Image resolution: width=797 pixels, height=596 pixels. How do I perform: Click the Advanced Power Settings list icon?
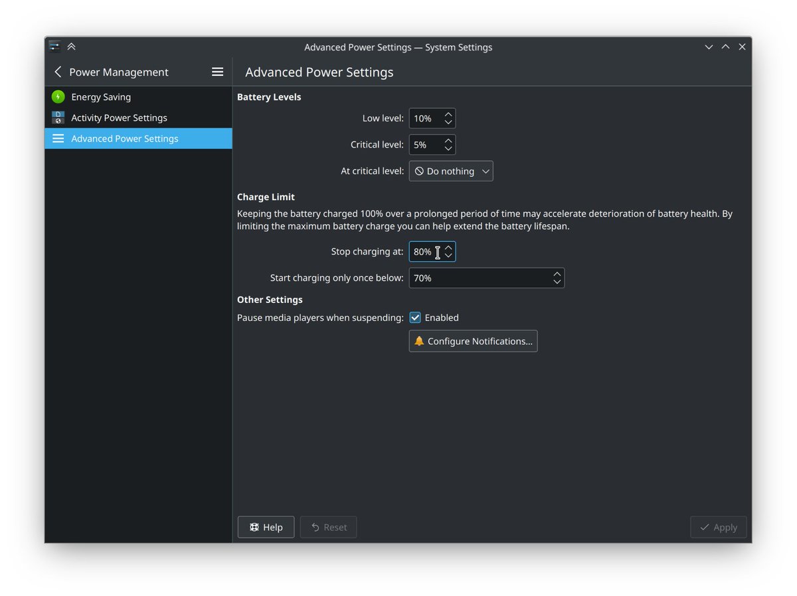(57, 138)
